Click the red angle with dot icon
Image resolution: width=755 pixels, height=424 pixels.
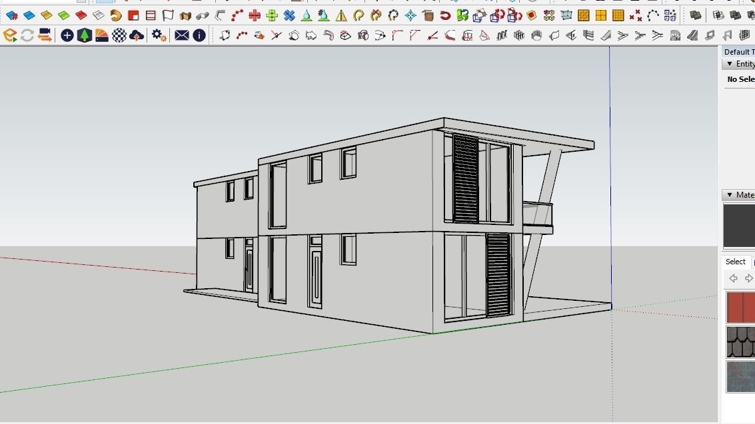(432, 35)
